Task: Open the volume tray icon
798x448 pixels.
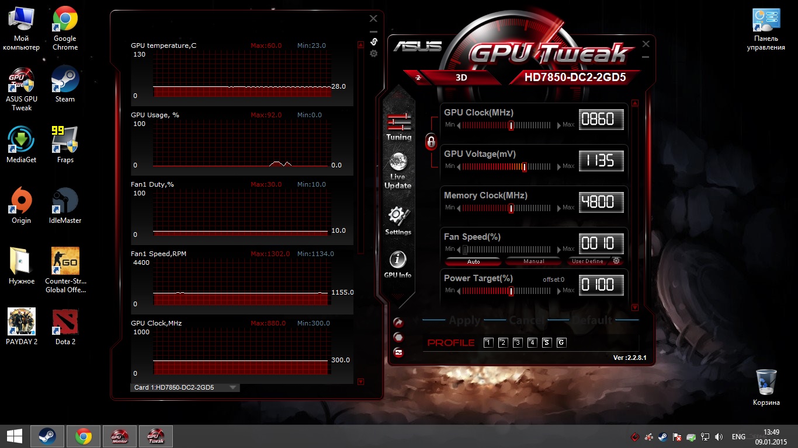Action: point(719,436)
